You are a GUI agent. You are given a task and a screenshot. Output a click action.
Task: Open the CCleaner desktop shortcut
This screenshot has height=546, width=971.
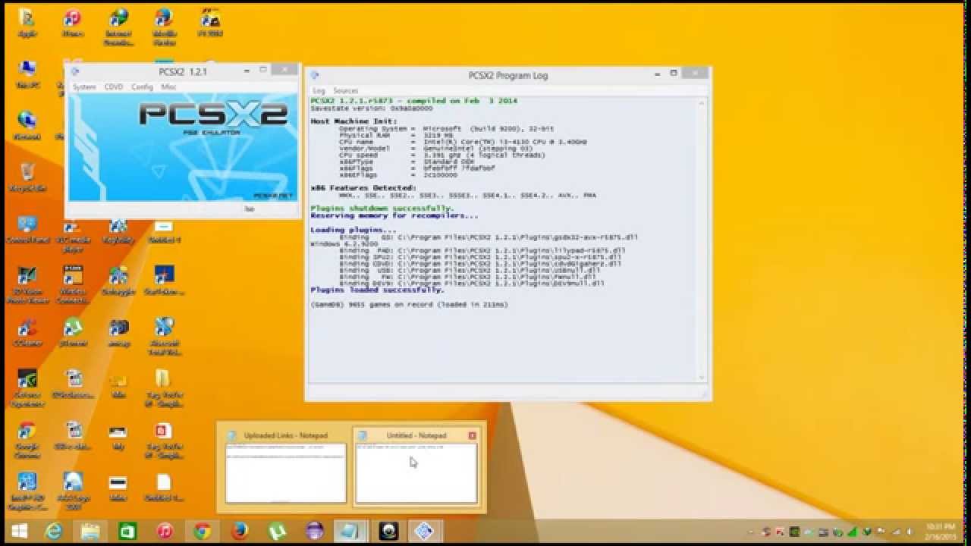(27, 332)
